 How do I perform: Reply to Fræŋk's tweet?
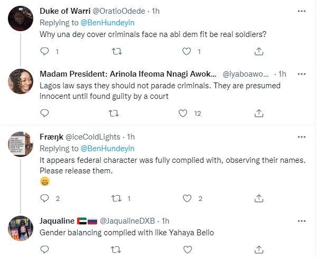coord(44,198)
